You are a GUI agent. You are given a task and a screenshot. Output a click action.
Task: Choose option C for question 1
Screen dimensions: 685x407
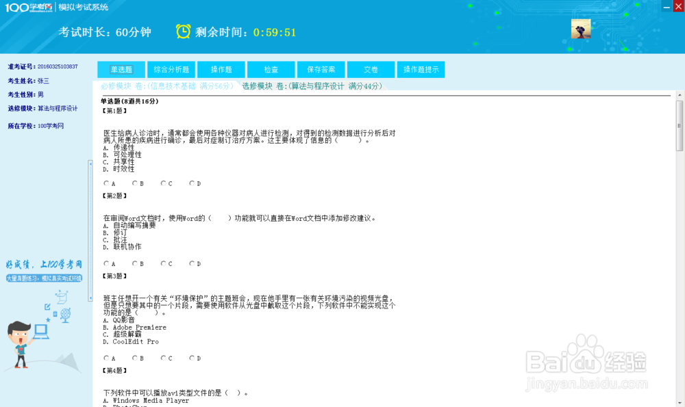point(163,183)
